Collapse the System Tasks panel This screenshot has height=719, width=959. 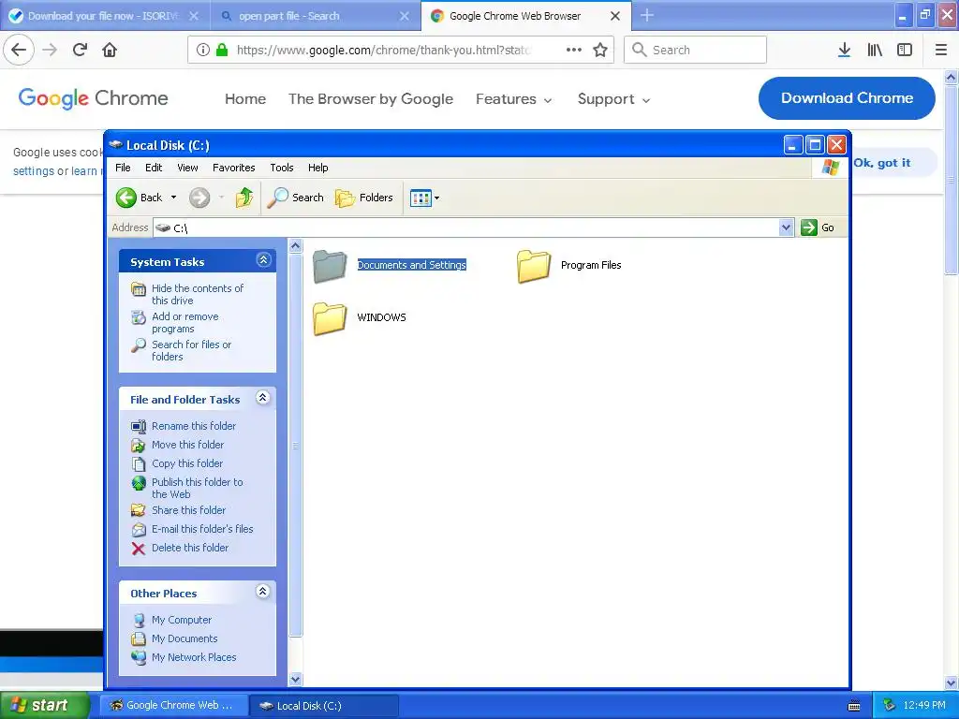(x=263, y=260)
